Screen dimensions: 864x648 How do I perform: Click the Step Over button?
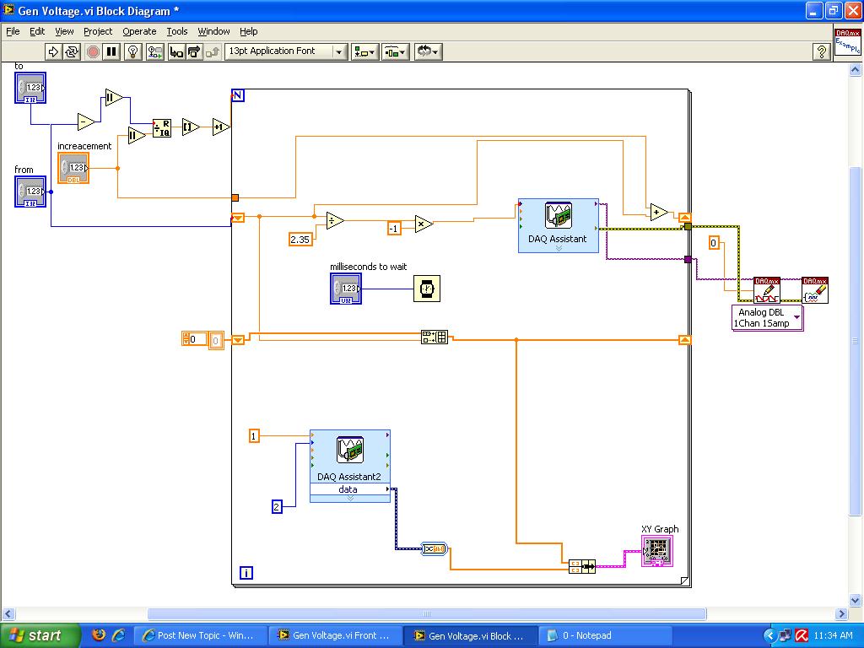click(x=194, y=51)
